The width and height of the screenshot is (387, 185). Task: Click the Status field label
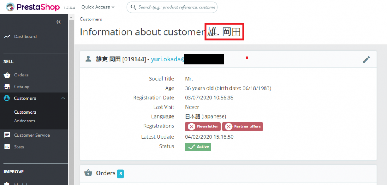(166, 146)
